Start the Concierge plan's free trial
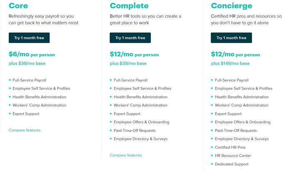This screenshot has height=172, width=289. click(x=231, y=38)
